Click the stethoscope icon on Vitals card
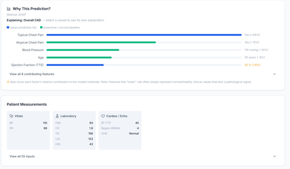 (x=11, y=116)
